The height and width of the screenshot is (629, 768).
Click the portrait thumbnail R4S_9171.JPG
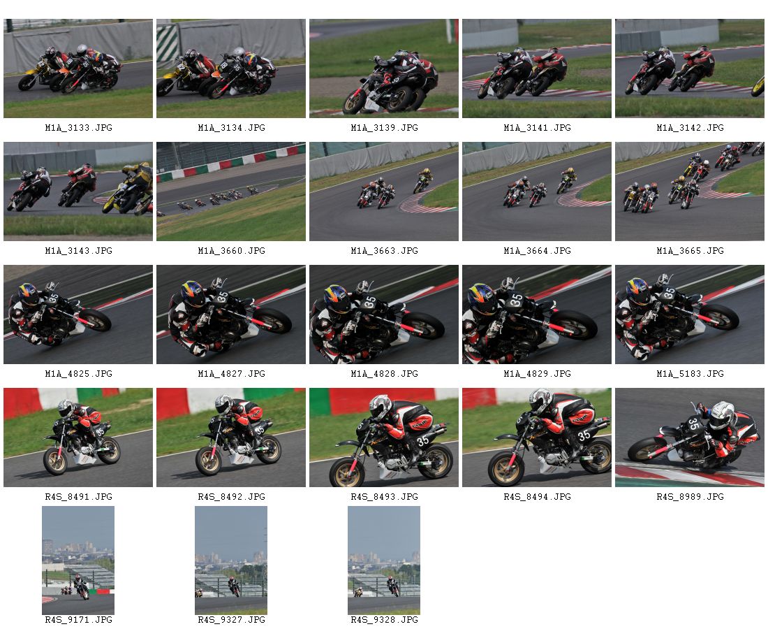[x=78, y=561]
